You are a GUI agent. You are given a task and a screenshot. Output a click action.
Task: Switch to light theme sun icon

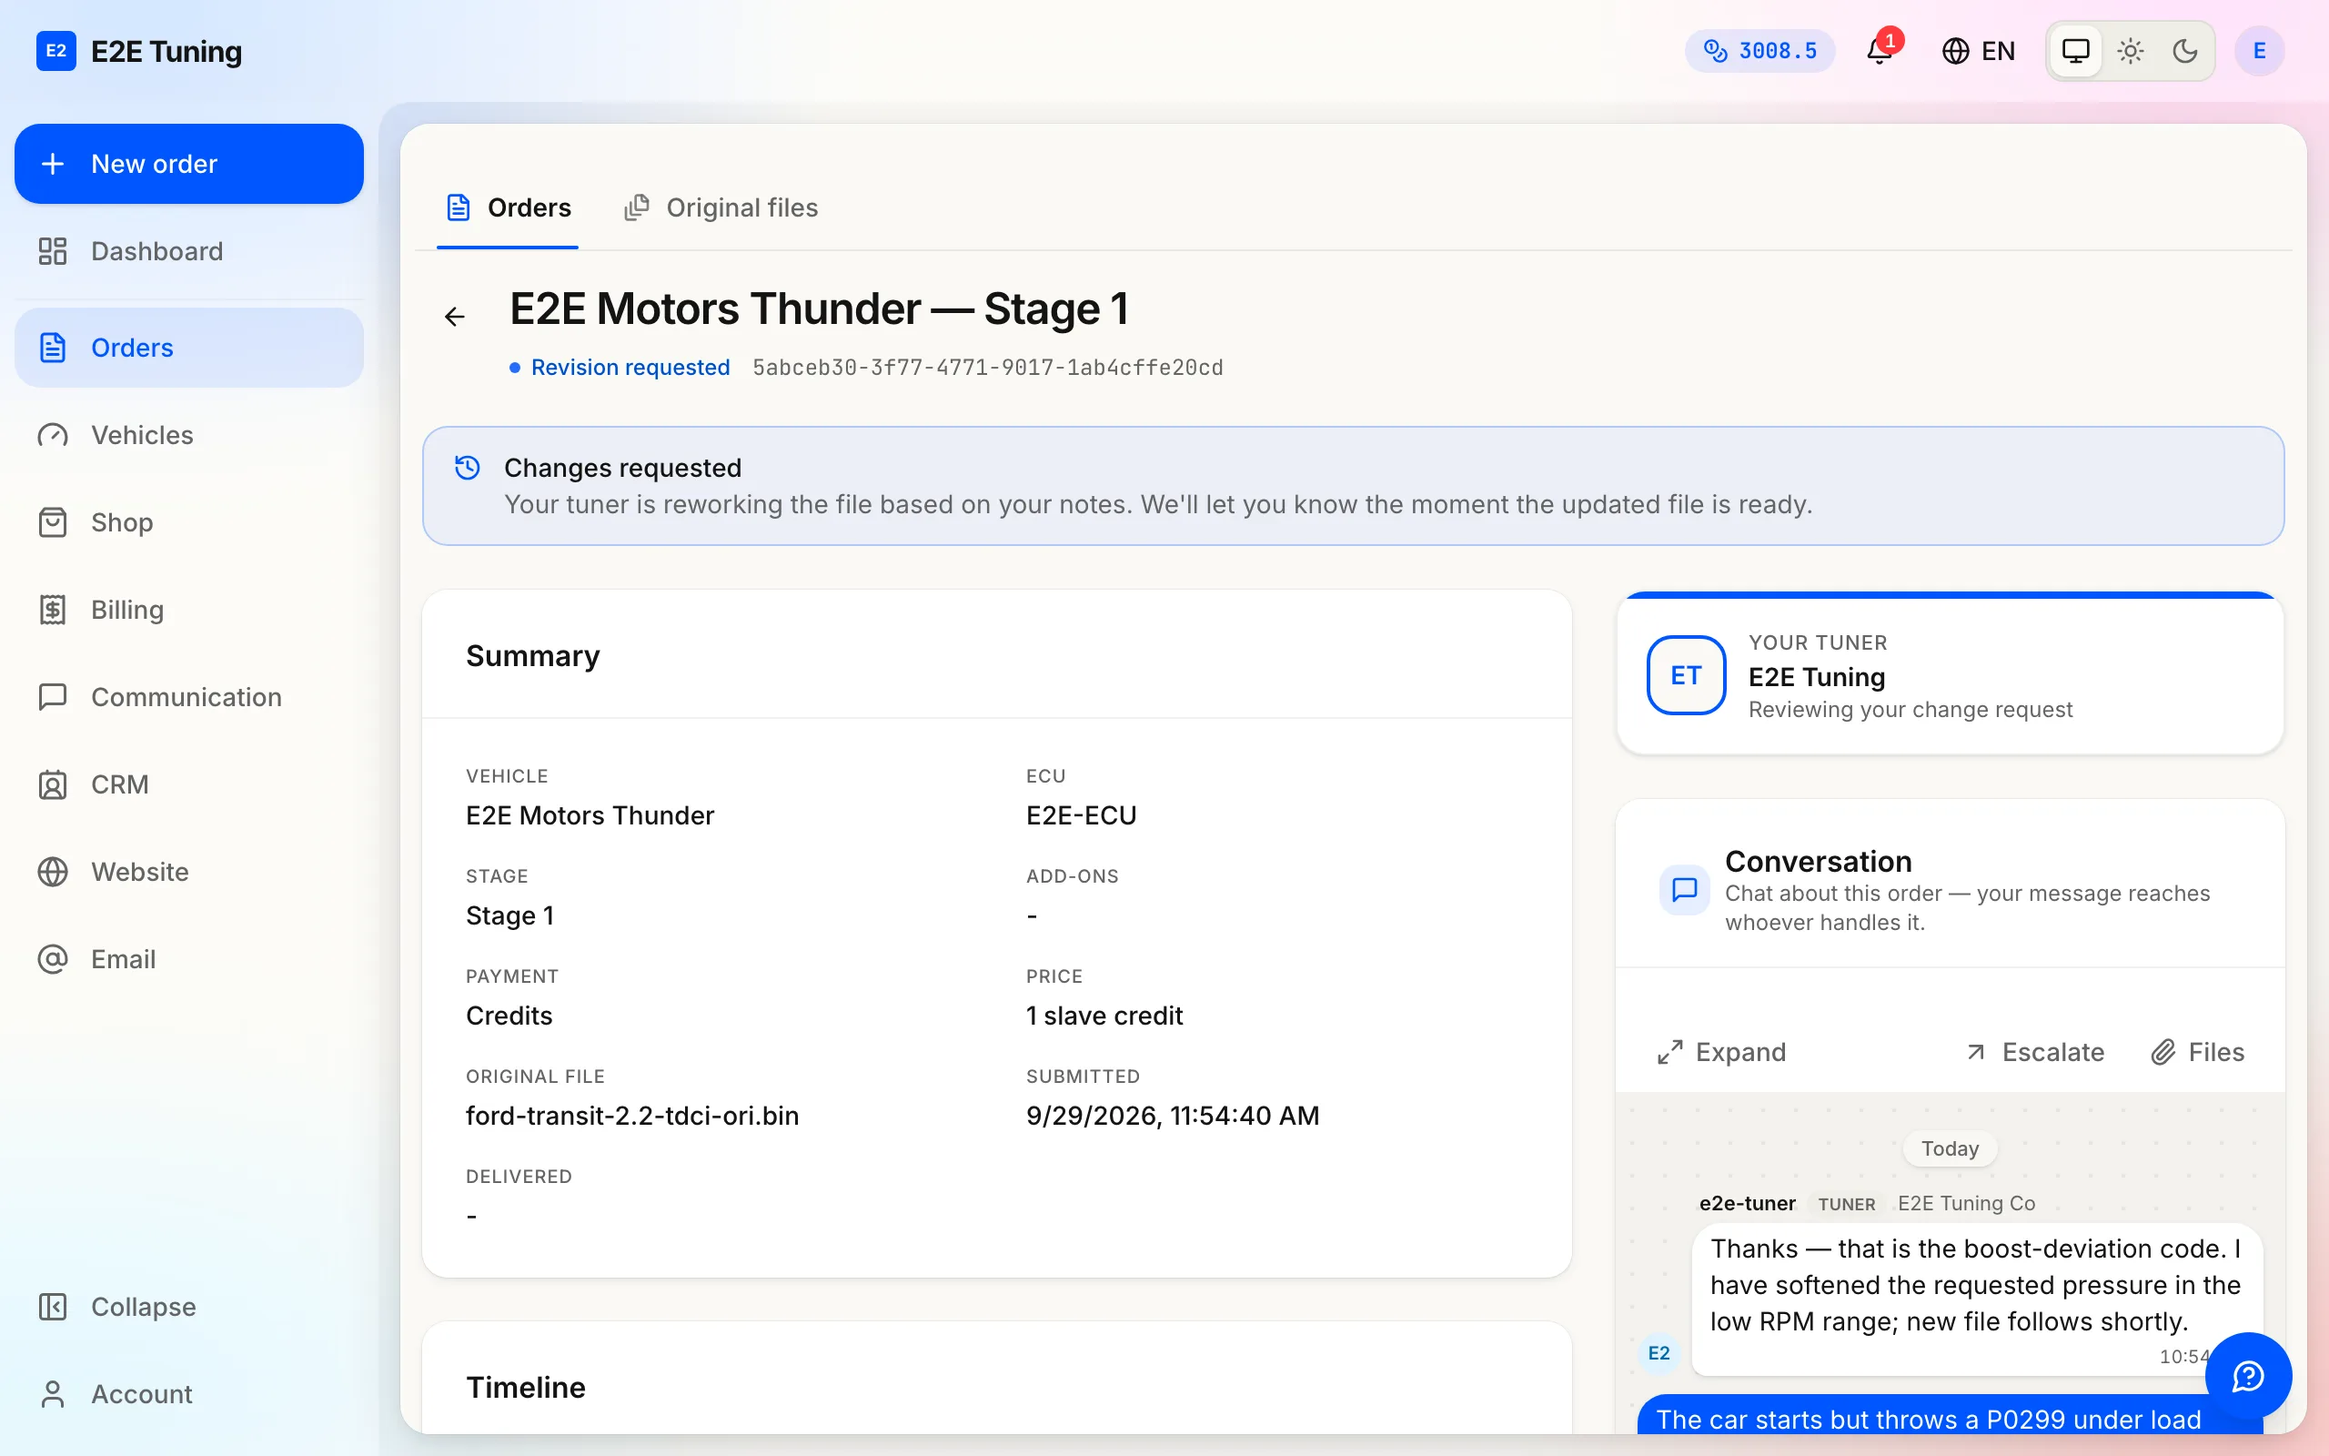[2131, 51]
